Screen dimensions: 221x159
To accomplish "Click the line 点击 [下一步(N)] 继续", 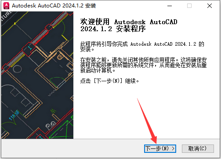I will [109, 81].
